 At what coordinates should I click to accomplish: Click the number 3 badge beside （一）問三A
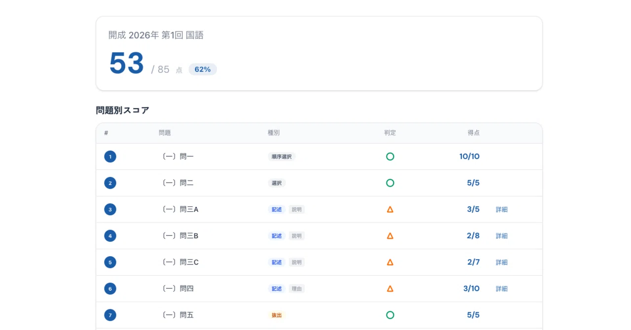tap(110, 209)
